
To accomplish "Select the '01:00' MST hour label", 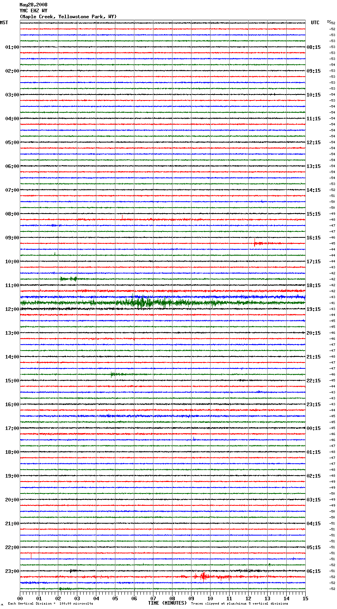I will coord(12,47).
